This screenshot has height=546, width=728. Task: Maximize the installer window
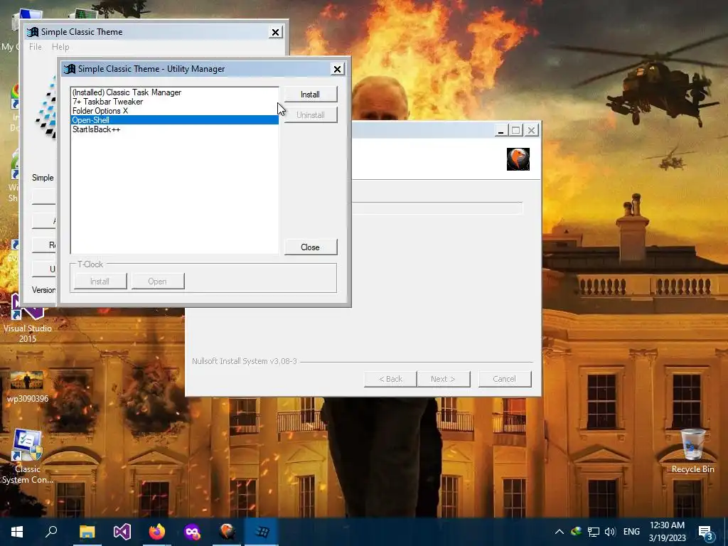(516, 131)
